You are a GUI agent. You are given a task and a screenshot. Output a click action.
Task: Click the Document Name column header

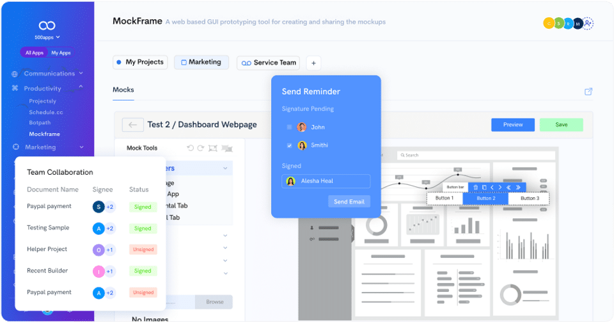(53, 189)
